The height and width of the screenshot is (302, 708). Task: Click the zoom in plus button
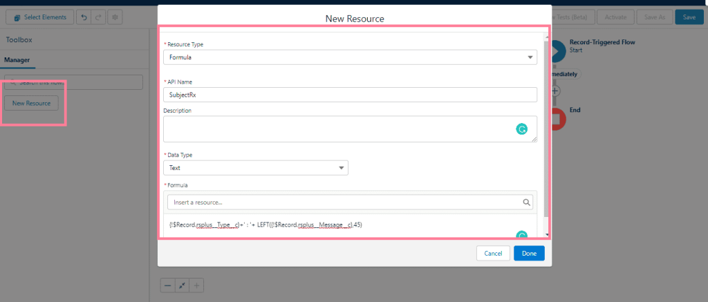(x=196, y=285)
